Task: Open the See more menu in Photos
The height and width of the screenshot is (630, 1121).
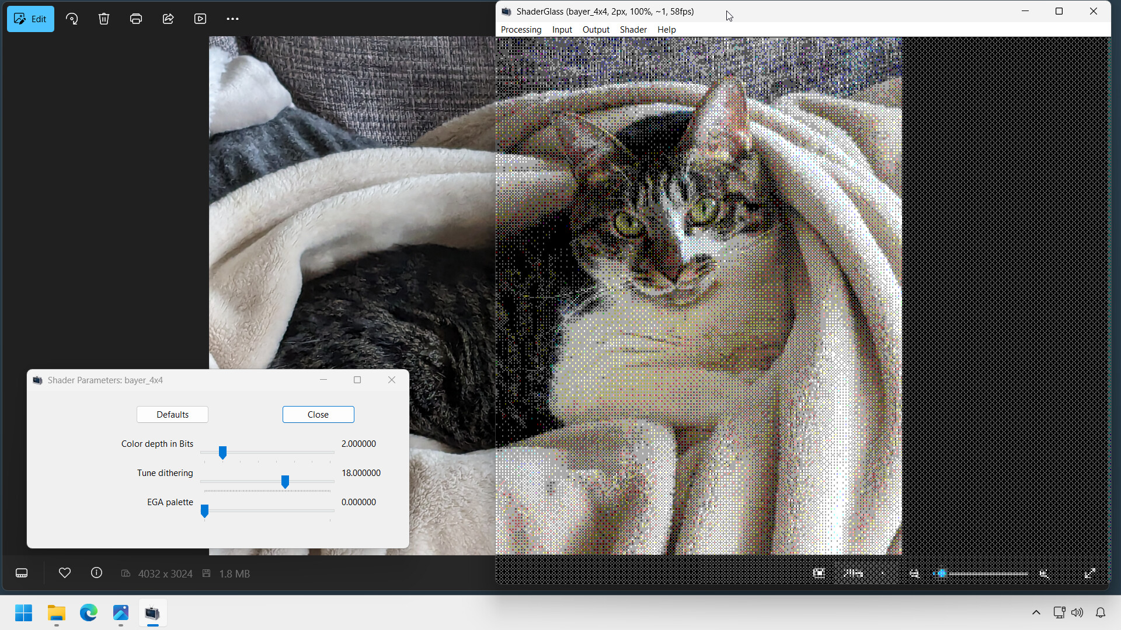Action: 232,19
